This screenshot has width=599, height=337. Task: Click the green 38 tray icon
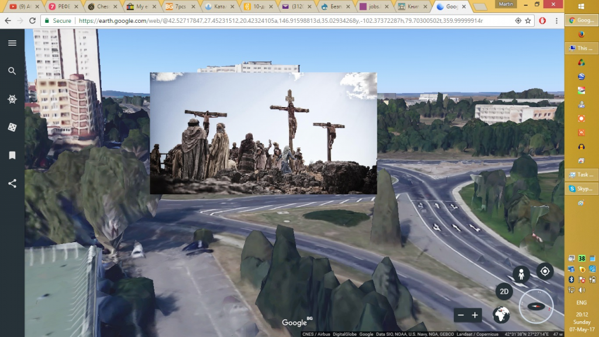tap(582, 259)
